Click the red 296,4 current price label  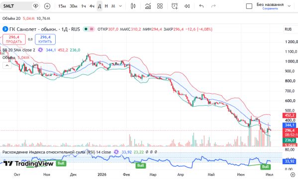click(x=290, y=130)
